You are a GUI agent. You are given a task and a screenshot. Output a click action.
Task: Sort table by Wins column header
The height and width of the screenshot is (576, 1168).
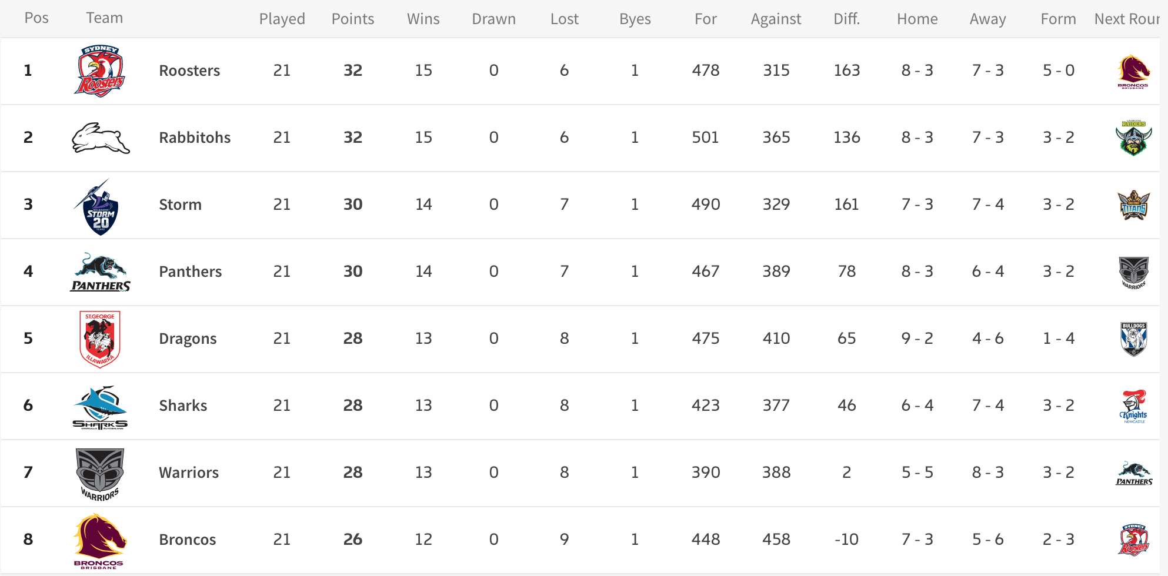click(423, 19)
